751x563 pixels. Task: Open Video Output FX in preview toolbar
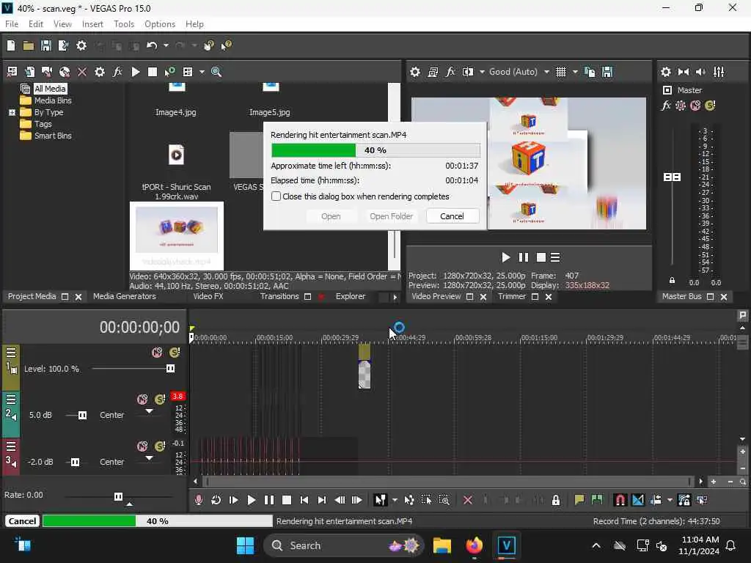click(x=450, y=72)
